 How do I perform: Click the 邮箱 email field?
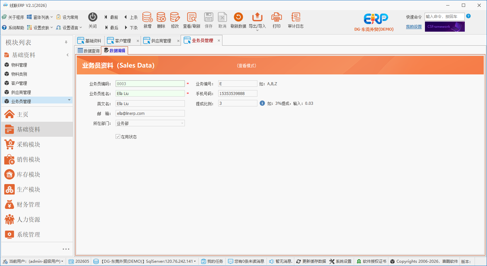[150, 113]
